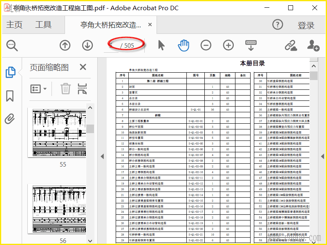Click the 页数 column header
This screenshot has height=245, width=327.
tap(212, 76)
